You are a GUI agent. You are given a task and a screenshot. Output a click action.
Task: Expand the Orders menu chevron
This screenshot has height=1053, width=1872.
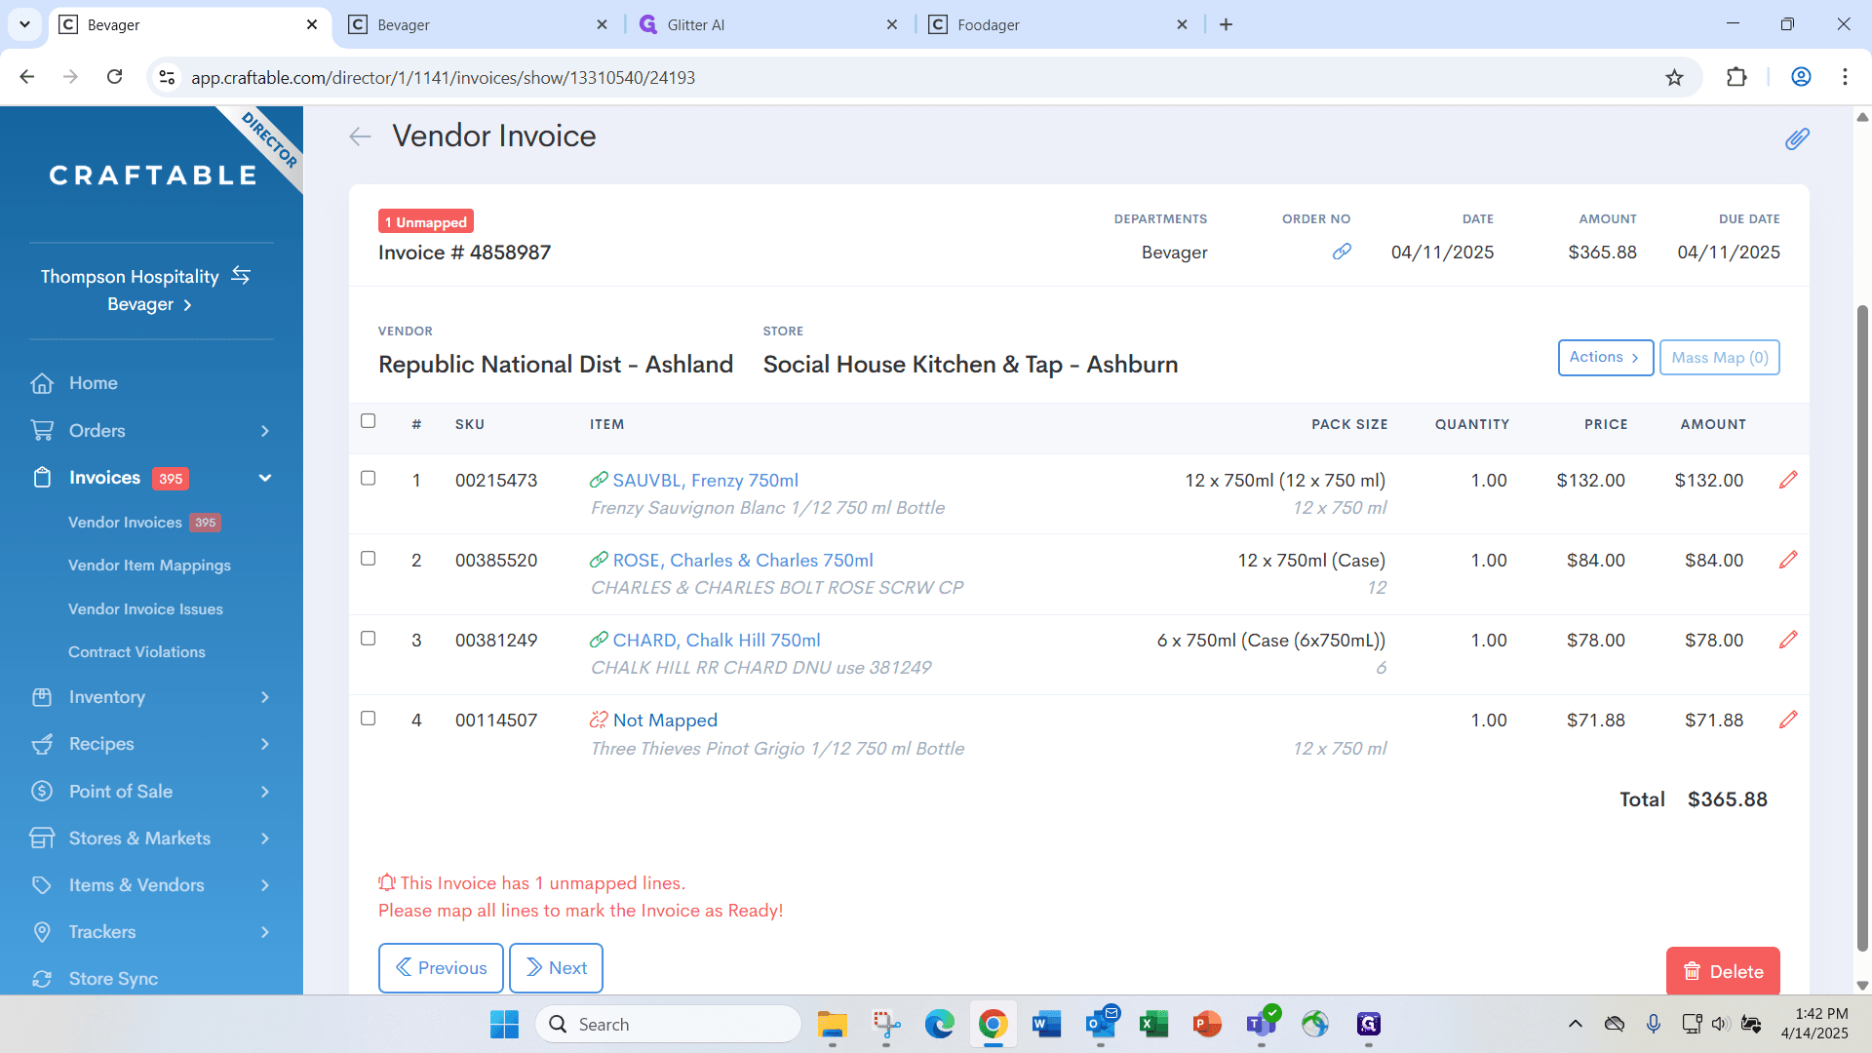pos(264,431)
